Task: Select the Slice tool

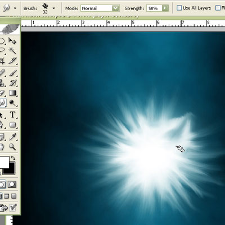Action: click(12, 61)
